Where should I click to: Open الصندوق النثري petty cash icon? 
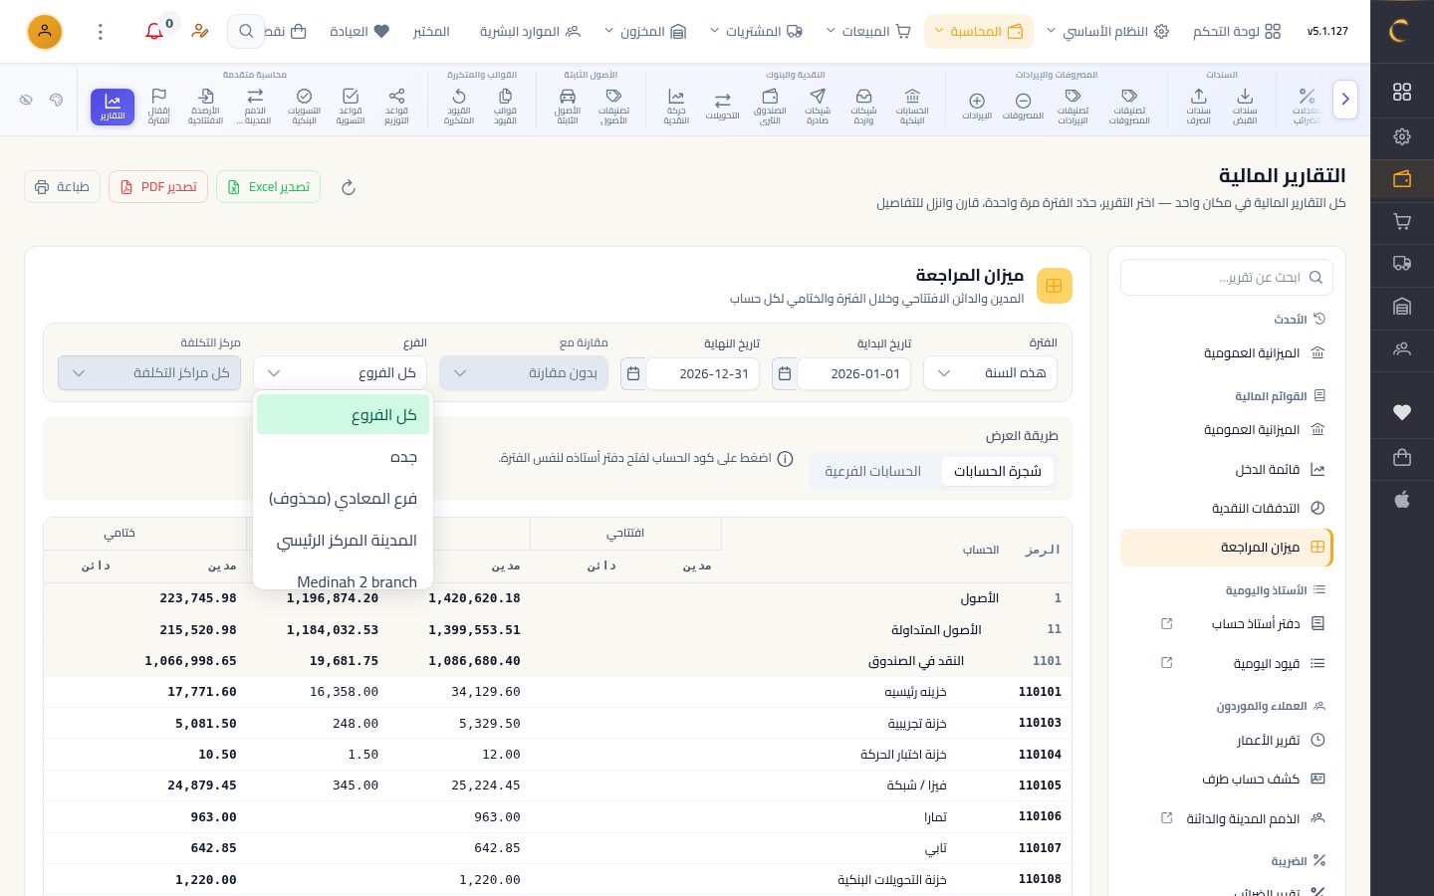770,107
